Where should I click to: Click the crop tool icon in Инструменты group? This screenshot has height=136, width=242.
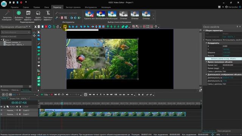coord(65,18)
